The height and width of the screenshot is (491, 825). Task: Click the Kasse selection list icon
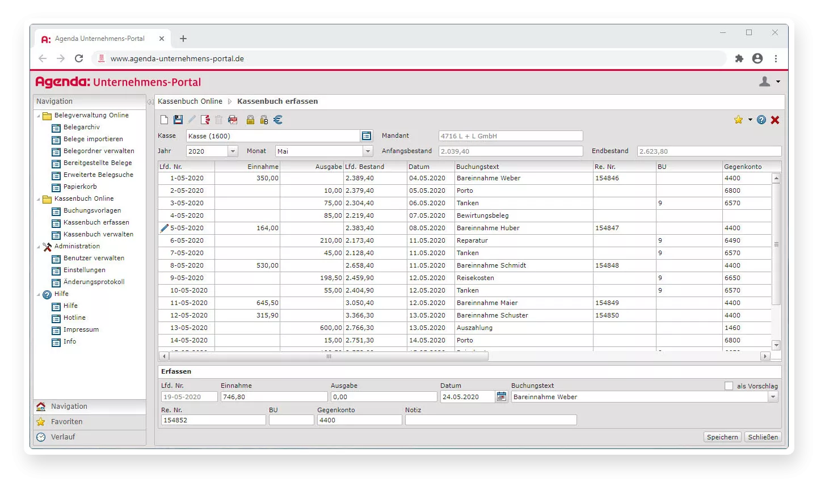[x=367, y=136]
